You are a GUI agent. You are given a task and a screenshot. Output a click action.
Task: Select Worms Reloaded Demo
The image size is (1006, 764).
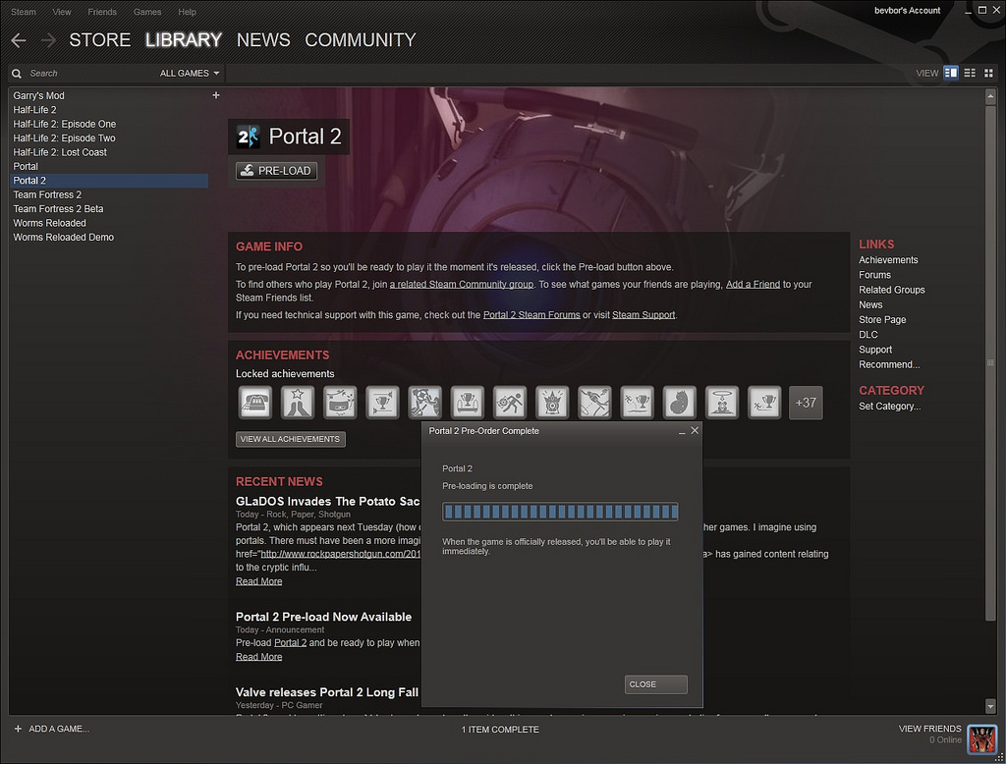pos(64,237)
